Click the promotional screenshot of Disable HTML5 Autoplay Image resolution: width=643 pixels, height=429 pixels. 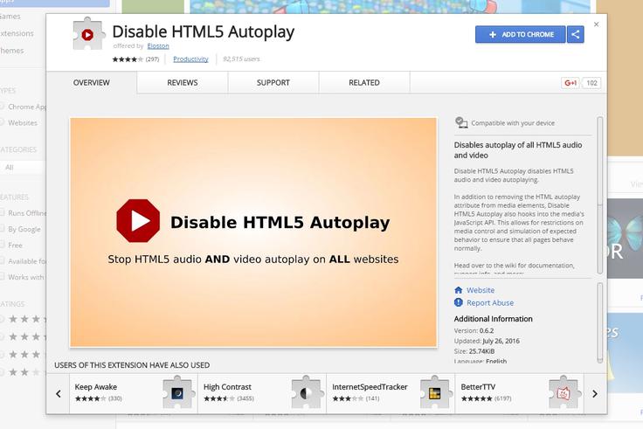[253, 232]
